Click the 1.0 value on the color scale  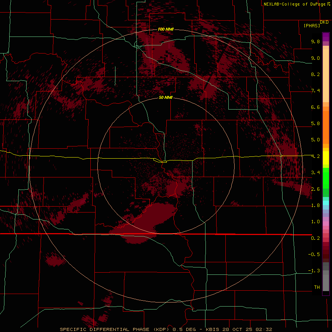[315, 222]
